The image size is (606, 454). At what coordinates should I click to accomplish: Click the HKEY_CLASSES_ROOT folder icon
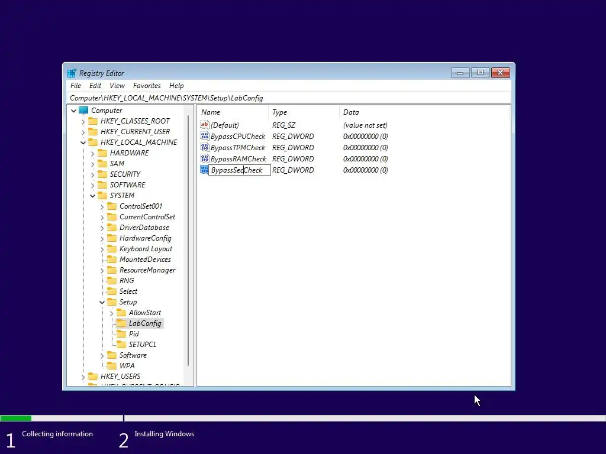(x=93, y=121)
